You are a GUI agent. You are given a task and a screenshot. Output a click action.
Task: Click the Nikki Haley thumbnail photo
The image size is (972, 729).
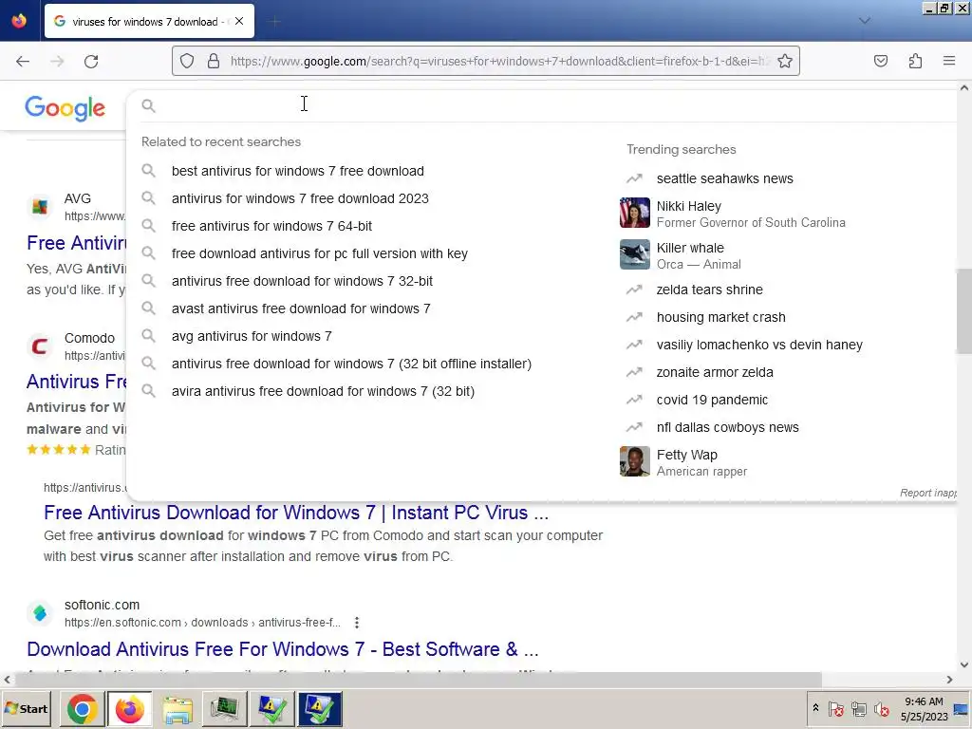[635, 213]
